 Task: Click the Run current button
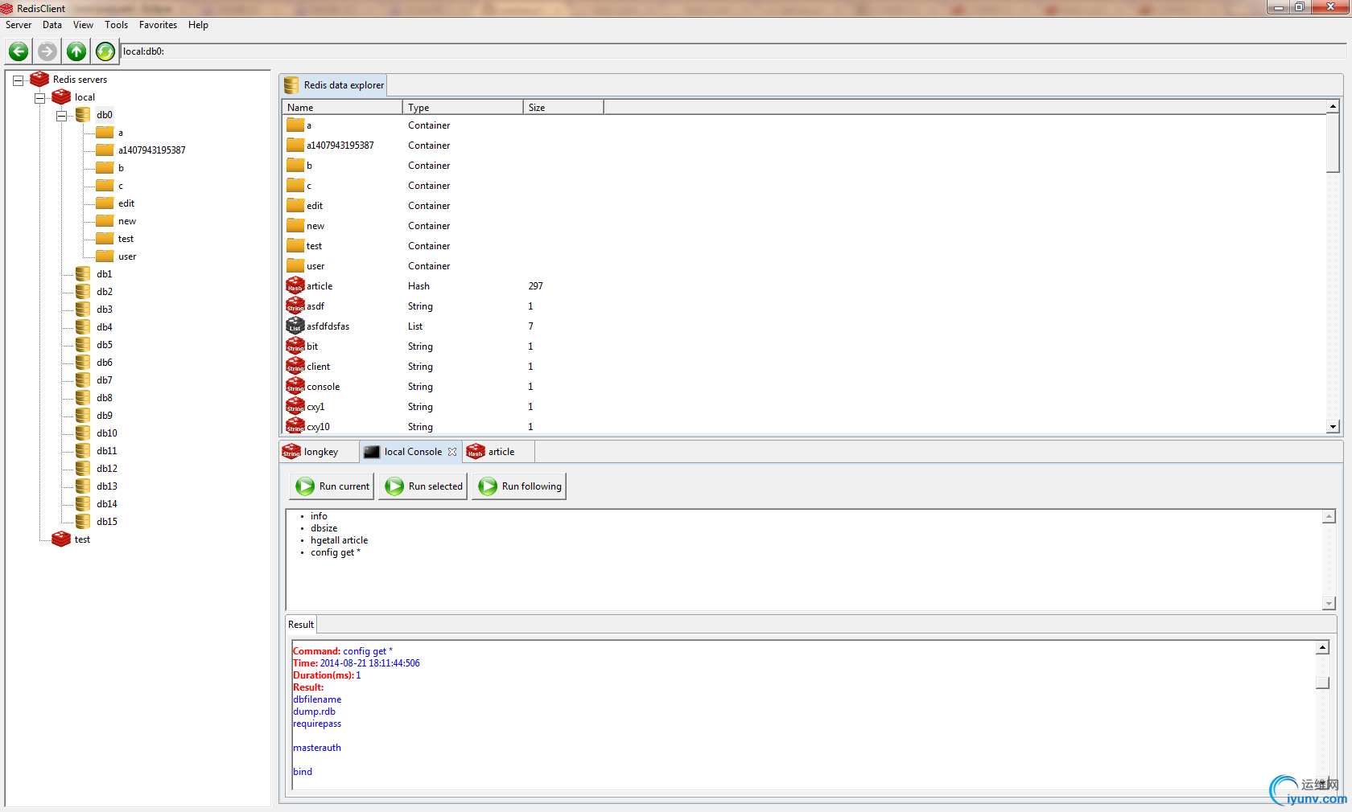pos(332,486)
